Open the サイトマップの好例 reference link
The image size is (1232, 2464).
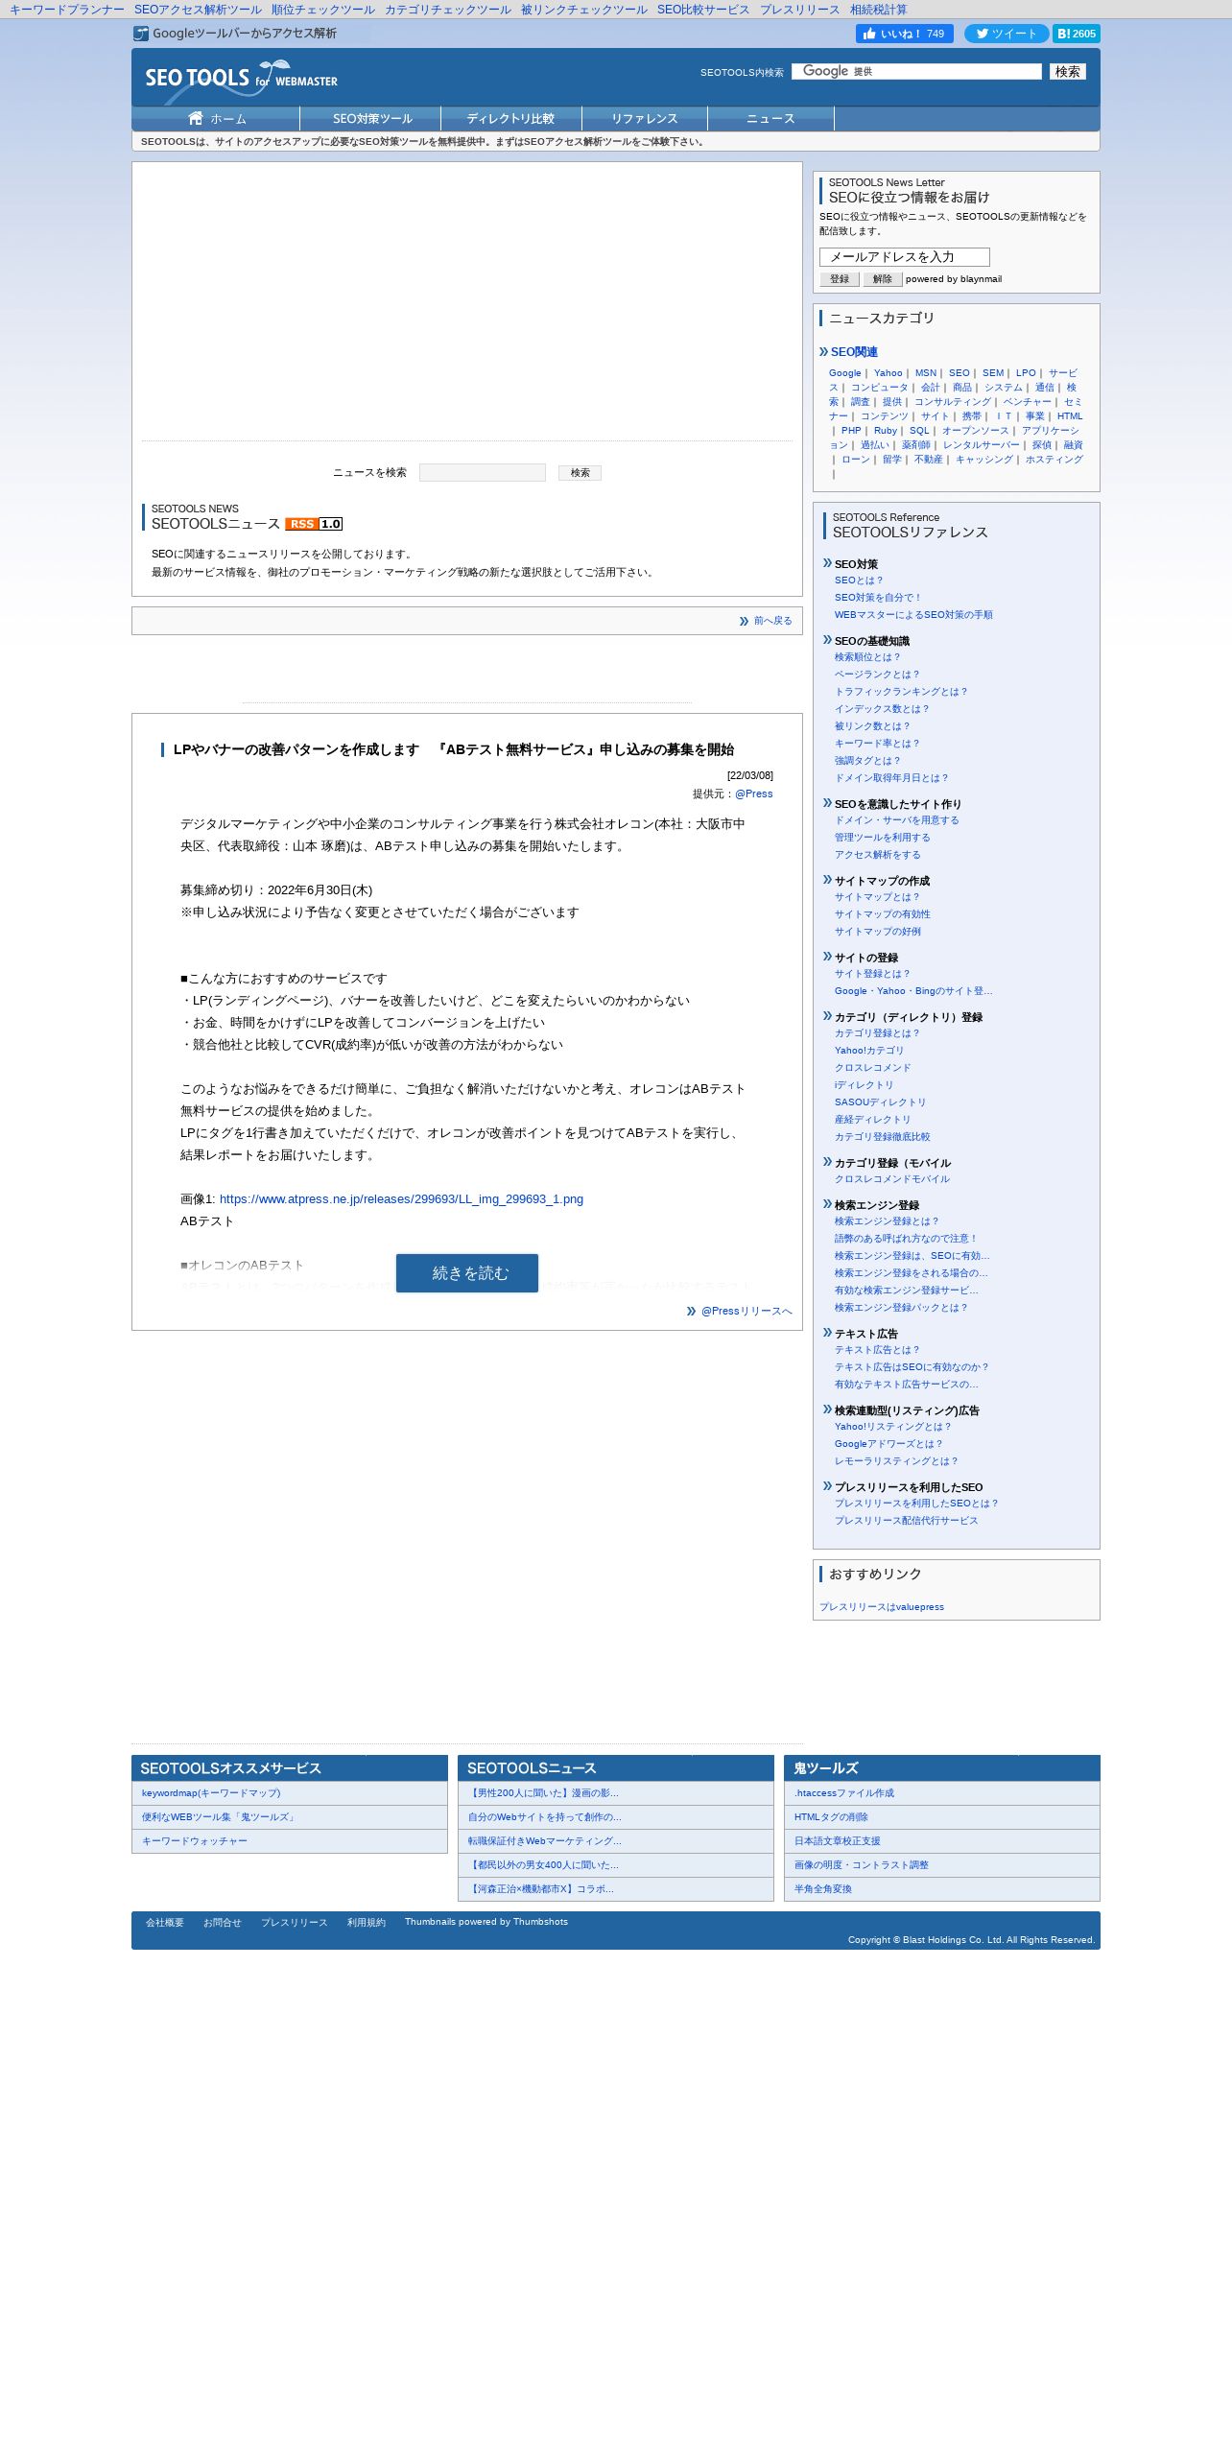pos(878,932)
